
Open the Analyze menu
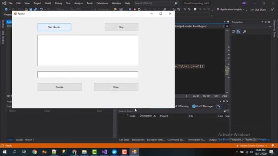[x=79, y=3]
